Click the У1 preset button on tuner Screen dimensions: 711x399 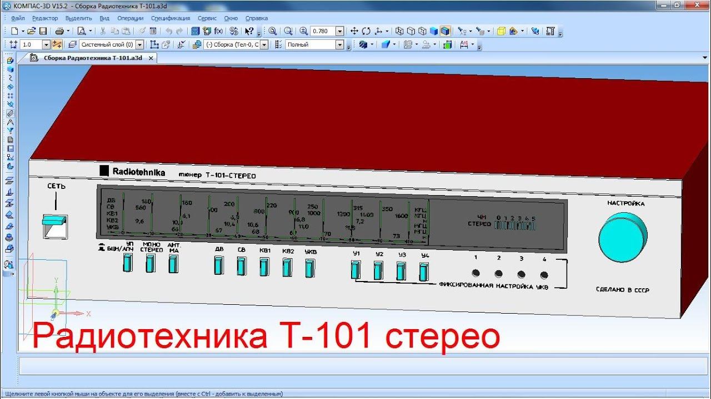coord(355,270)
